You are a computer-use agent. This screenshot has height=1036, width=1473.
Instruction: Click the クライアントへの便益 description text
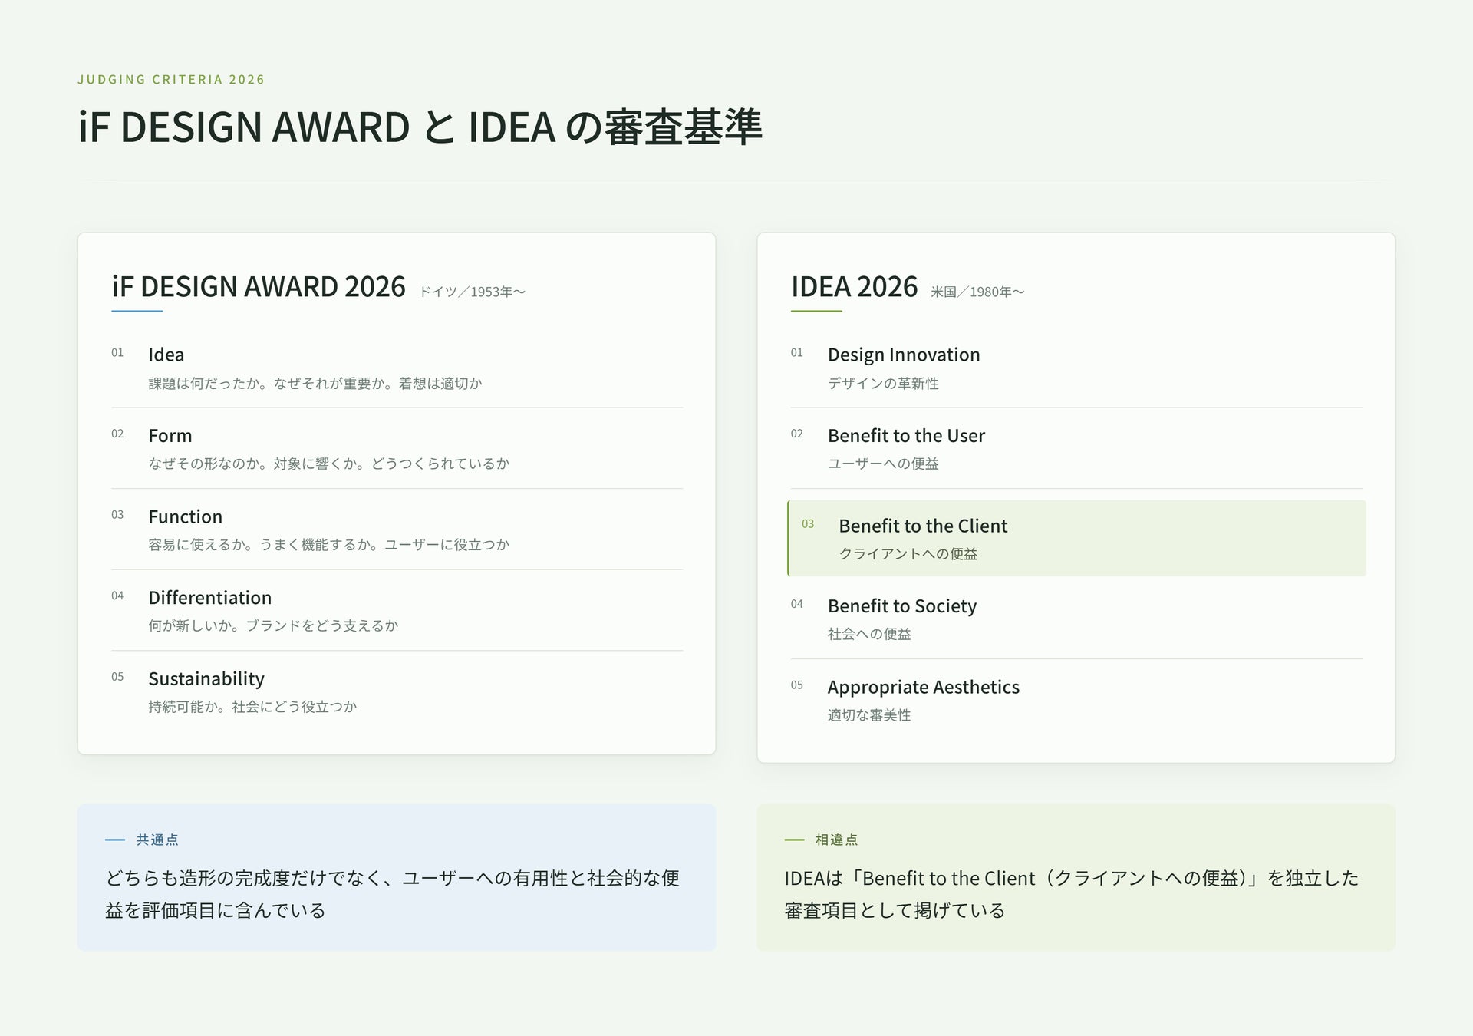(908, 554)
